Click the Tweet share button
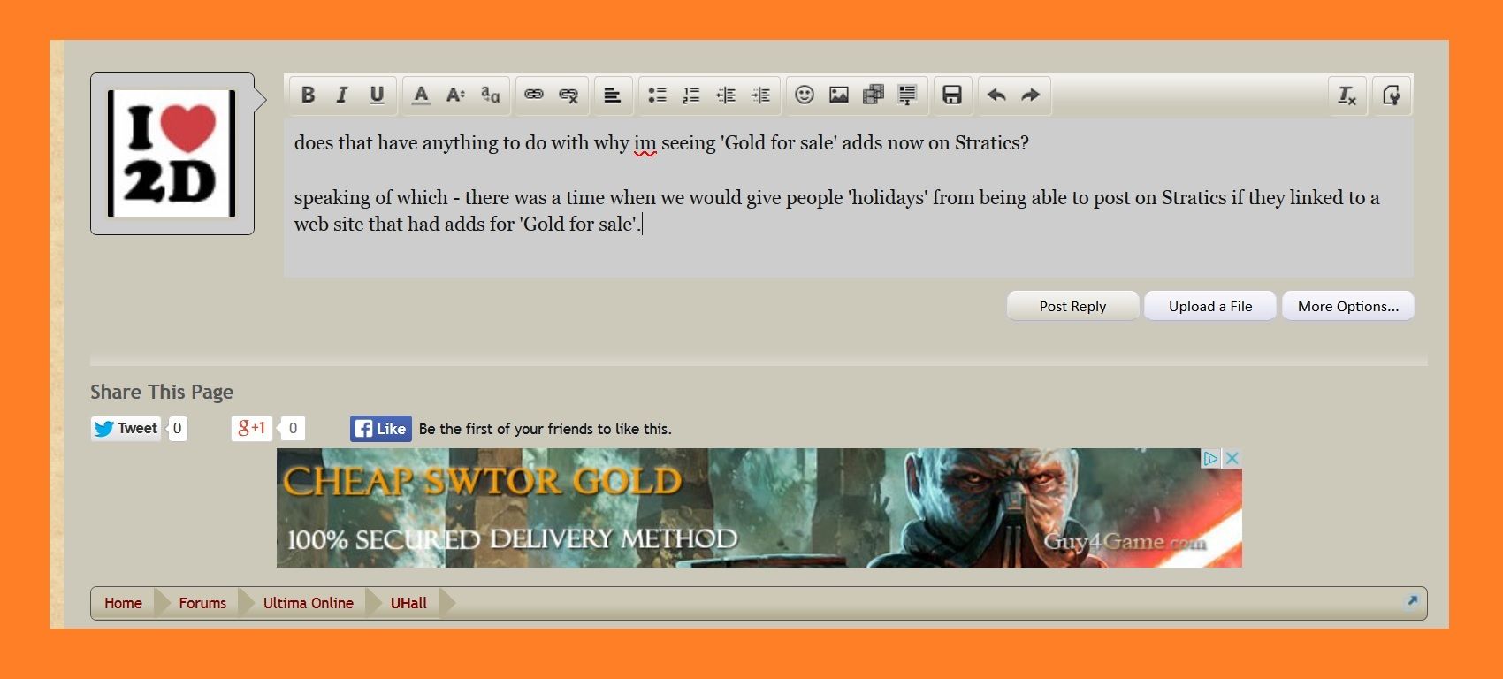The width and height of the screenshot is (1503, 679). (126, 429)
